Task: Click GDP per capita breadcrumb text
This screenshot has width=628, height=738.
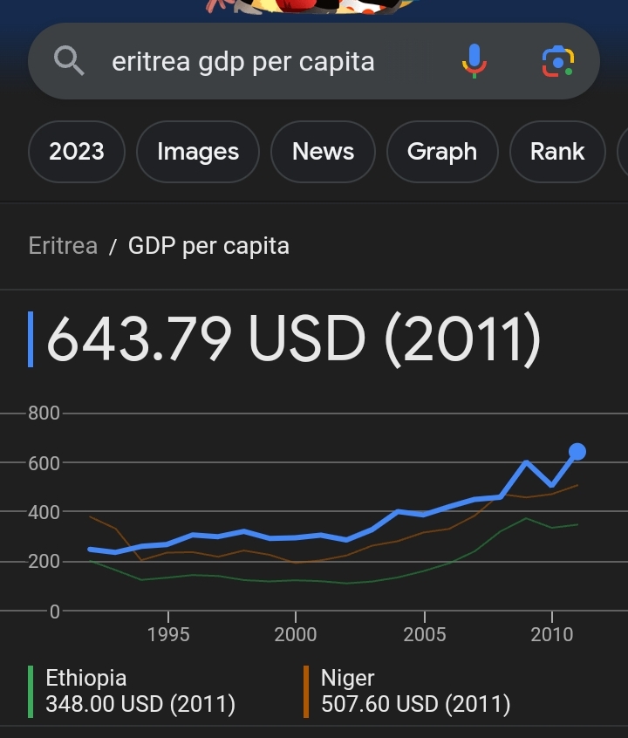Action: coord(208,246)
